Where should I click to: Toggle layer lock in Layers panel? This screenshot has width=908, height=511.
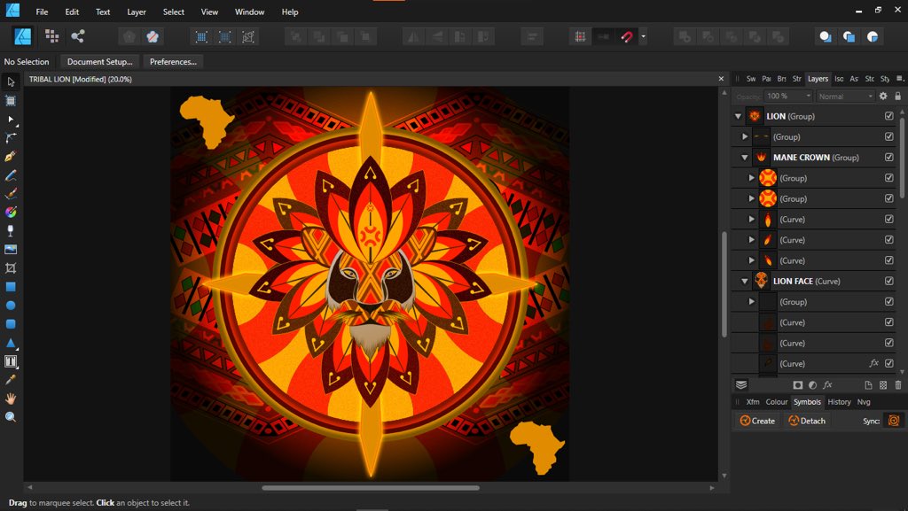click(x=898, y=96)
